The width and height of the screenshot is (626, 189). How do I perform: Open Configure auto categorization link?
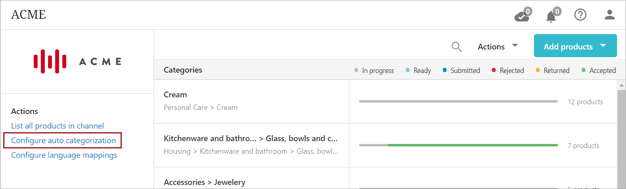pyautogui.click(x=64, y=141)
